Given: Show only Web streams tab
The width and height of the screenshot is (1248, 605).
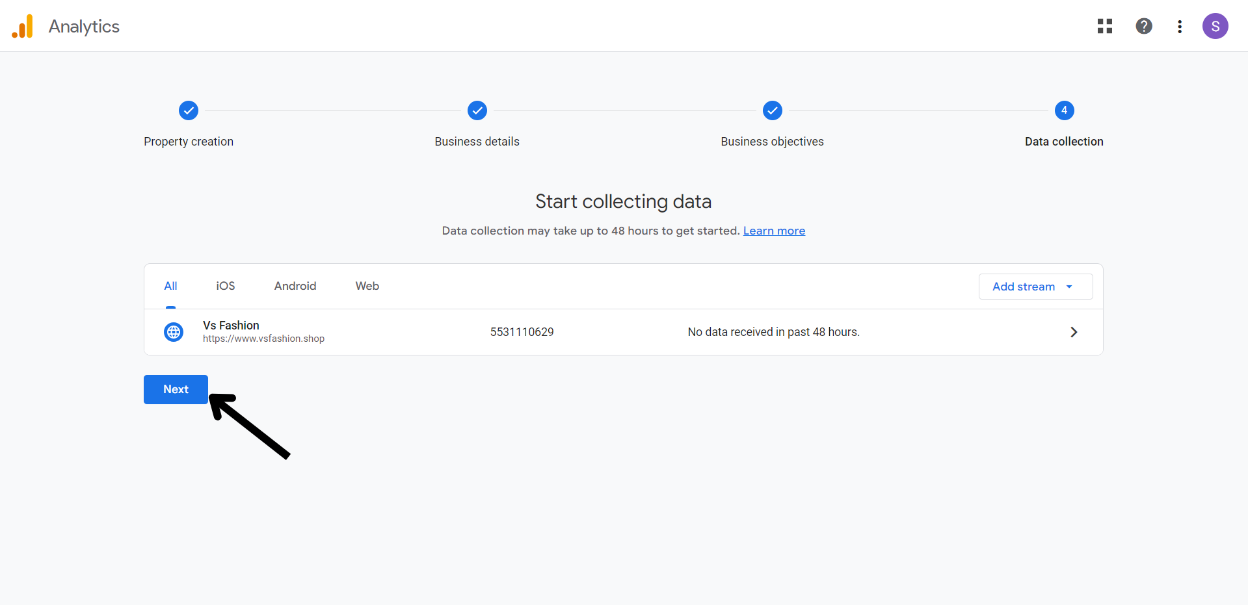Looking at the screenshot, I should [367, 286].
